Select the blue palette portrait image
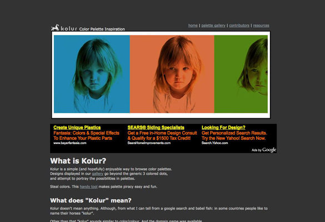The height and width of the screenshot is (222, 325). pos(92,74)
